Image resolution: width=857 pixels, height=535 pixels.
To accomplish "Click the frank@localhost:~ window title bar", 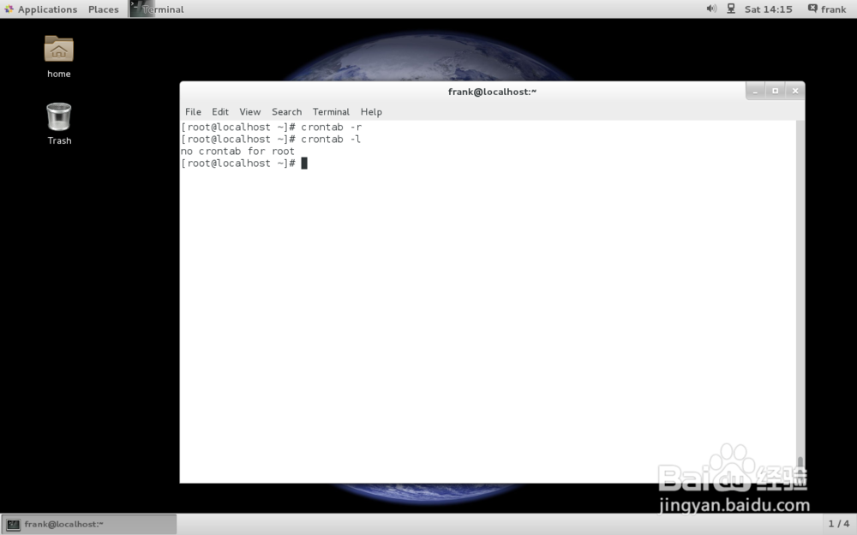I will [x=492, y=92].
